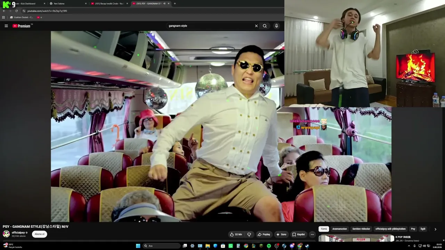Focus the address bar URL
This screenshot has width=445, height=250.
coord(47,11)
